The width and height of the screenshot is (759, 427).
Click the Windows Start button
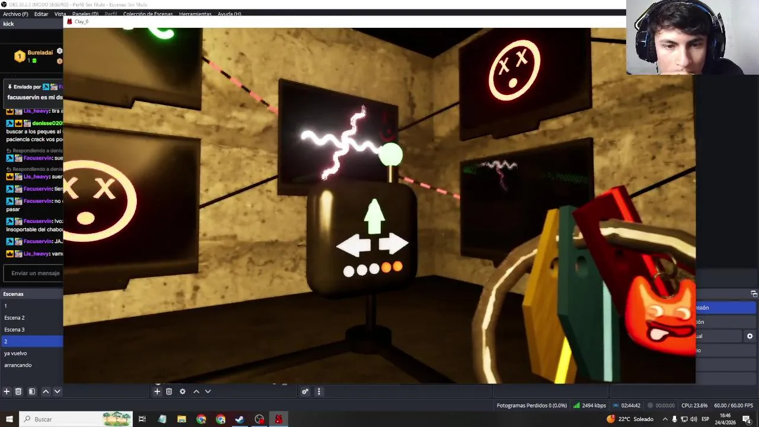pyautogui.click(x=9, y=419)
